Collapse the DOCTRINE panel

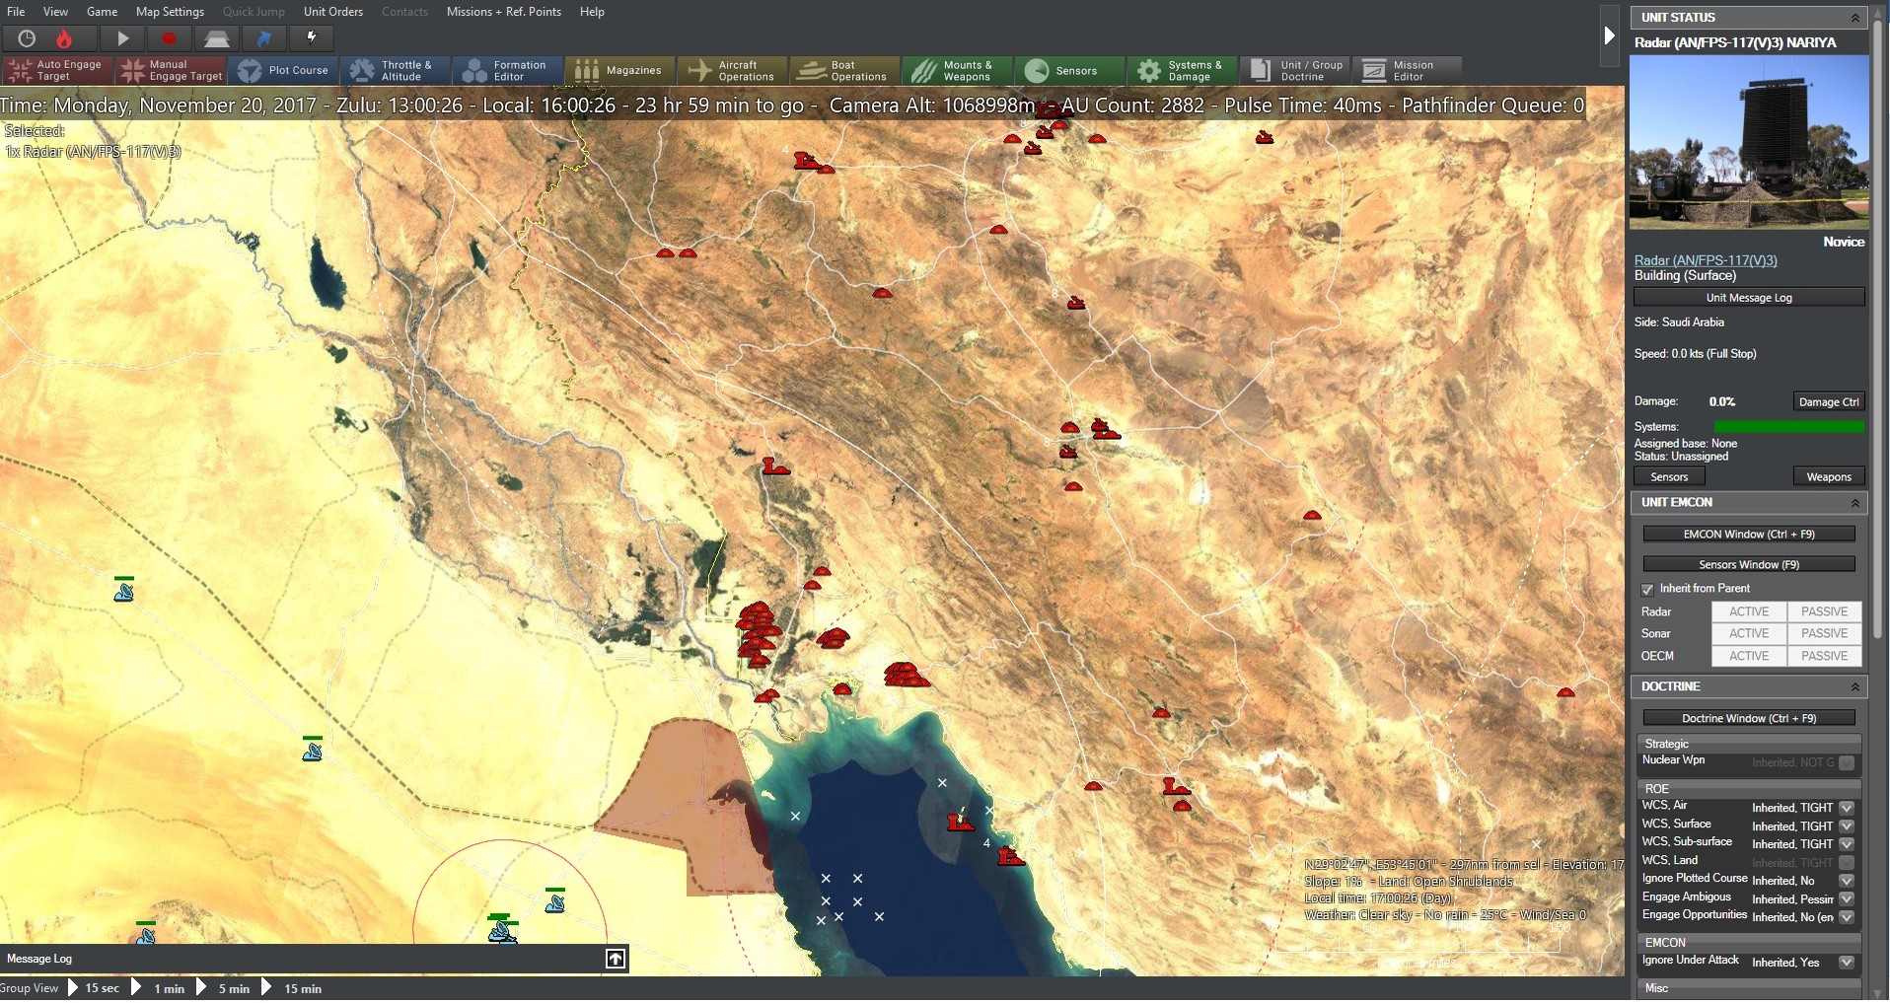click(x=1854, y=686)
